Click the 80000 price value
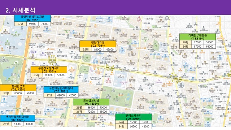The width and height of the screenshot is (231, 130). (18, 93)
